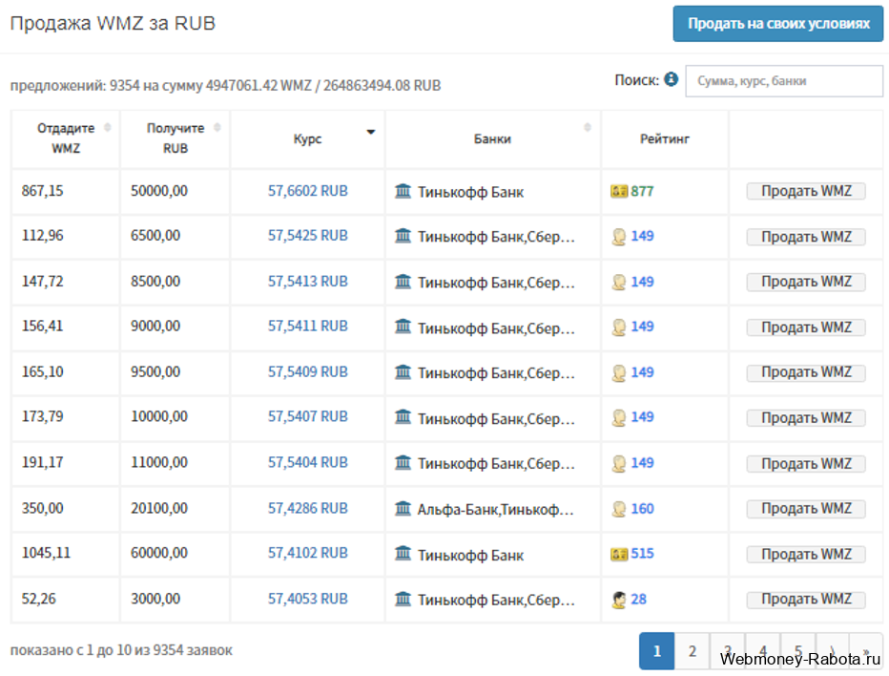Focus the Сумма, курс, банки search field
The height and width of the screenshot is (676, 889).
click(783, 80)
